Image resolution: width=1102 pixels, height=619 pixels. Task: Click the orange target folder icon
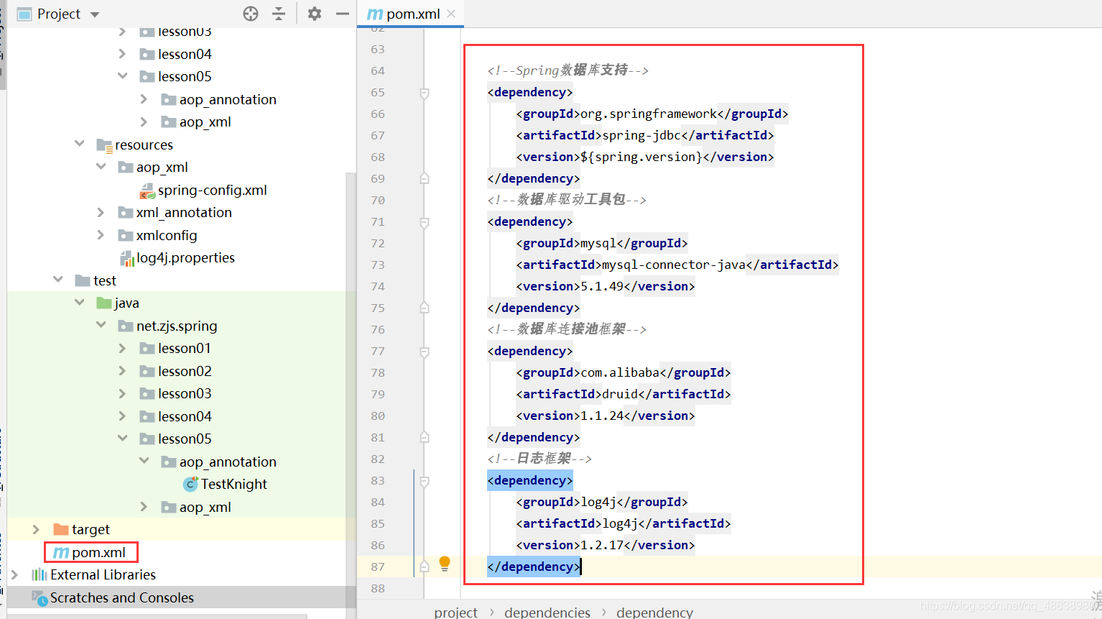61,529
